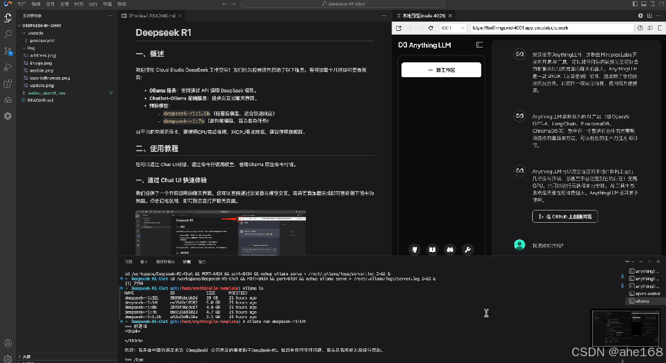Open the Accounts icon in activity bar
Viewport: 666px width, 363px height.
pyautogui.click(x=7, y=343)
